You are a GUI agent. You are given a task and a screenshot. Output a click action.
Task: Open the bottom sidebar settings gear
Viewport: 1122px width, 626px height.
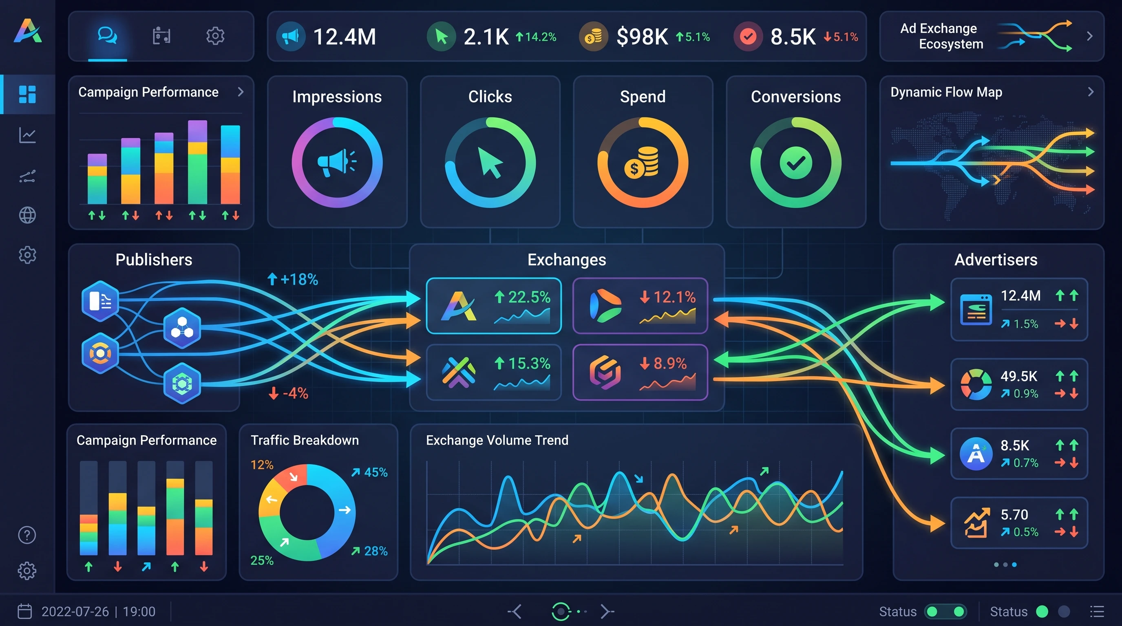tap(27, 571)
